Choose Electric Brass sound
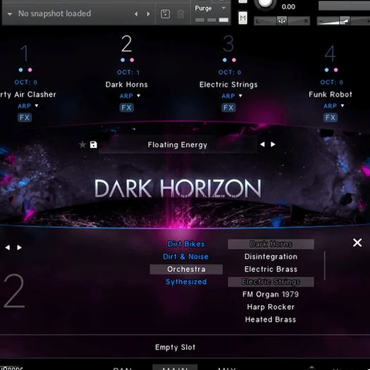 tap(271, 269)
